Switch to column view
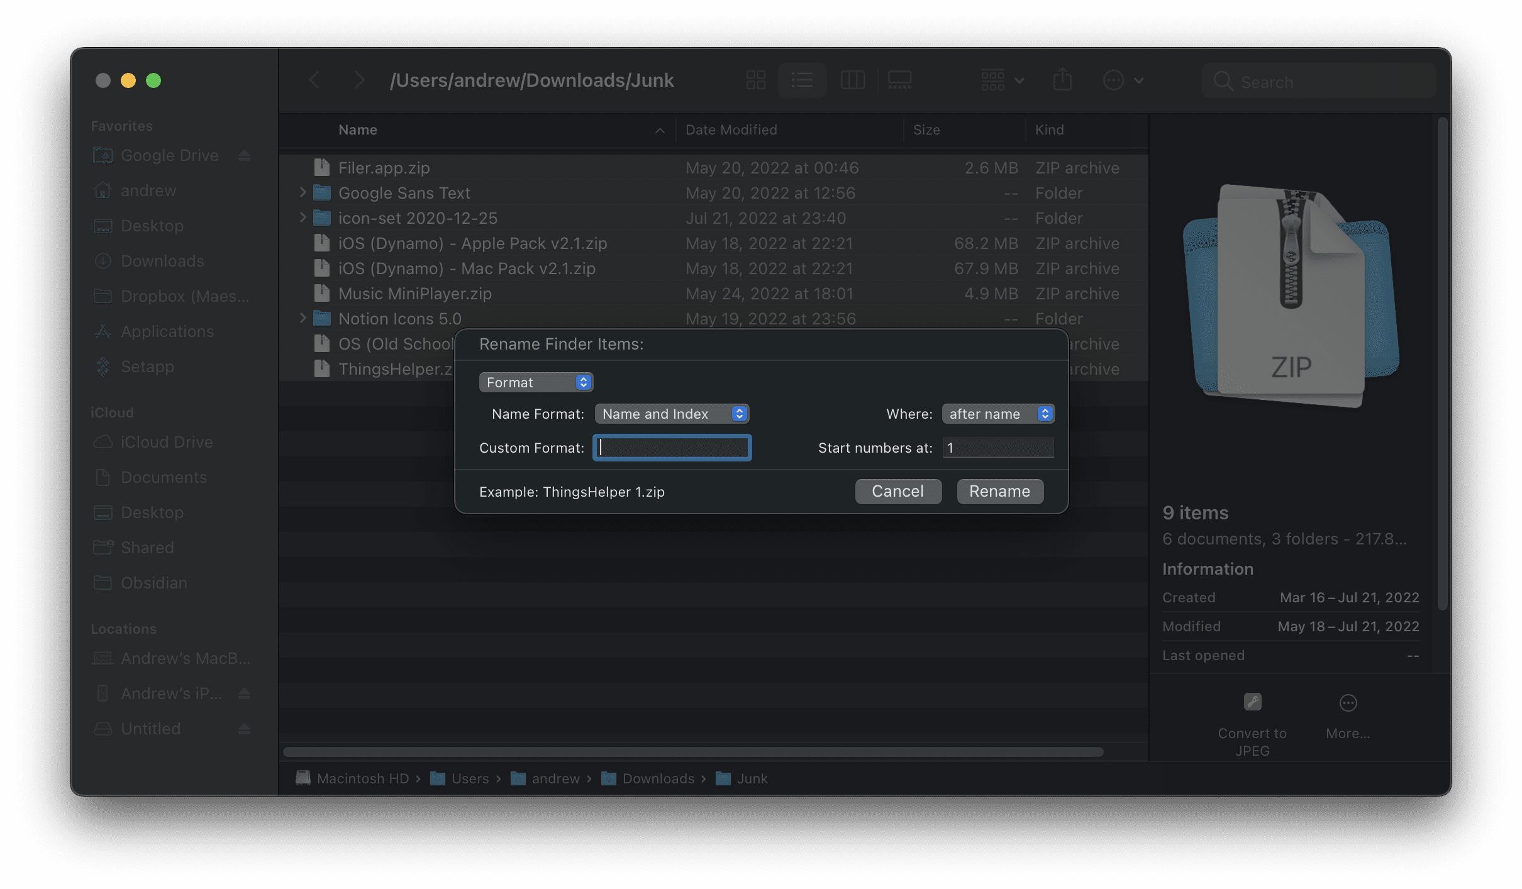 (x=852, y=80)
